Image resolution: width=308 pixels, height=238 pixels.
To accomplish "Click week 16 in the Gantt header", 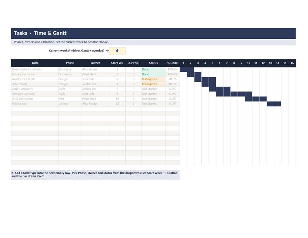I will [x=292, y=63].
